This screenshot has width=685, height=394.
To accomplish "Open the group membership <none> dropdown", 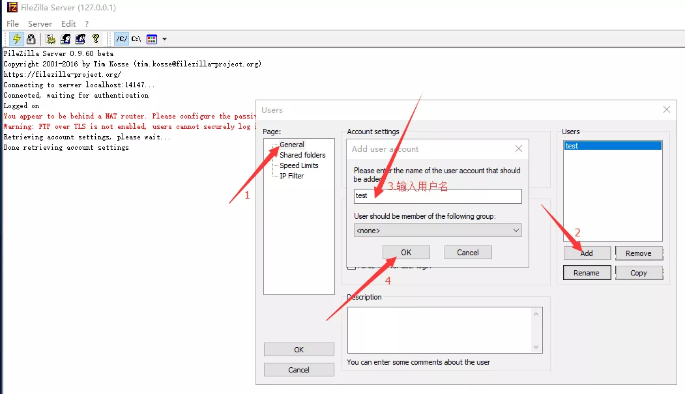I will point(438,231).
